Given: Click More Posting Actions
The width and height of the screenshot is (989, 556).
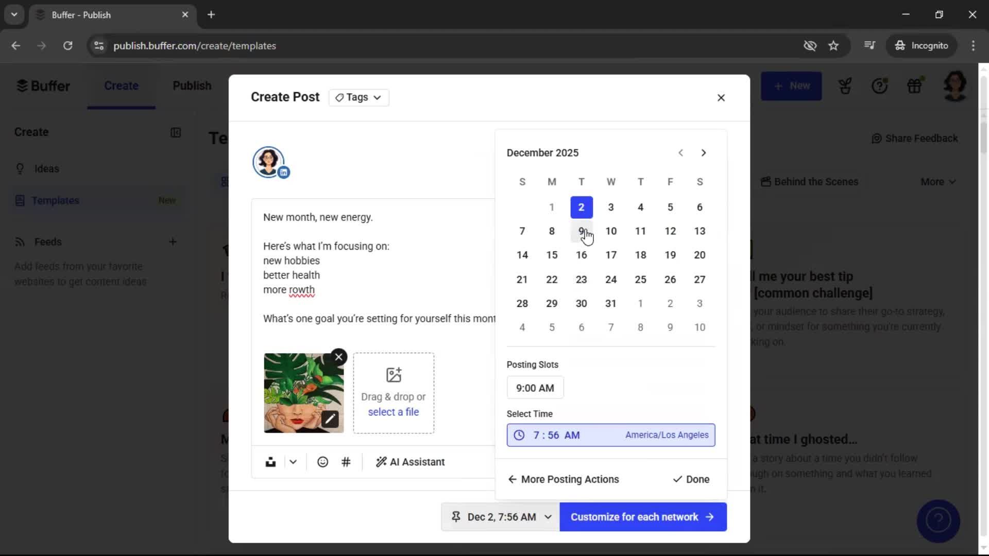Looking at the screenshot, I should tap(564, 479).
